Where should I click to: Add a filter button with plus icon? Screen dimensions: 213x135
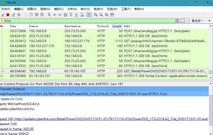(x=209, y=21)
